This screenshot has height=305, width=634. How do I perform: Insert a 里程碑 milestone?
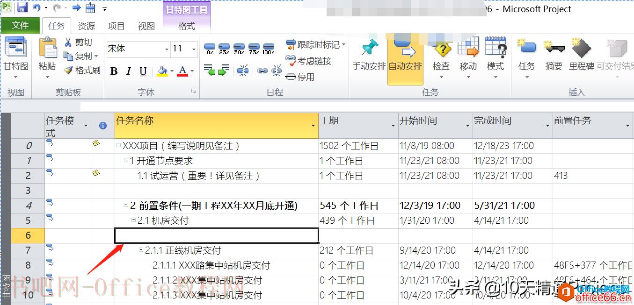(581, 56)
